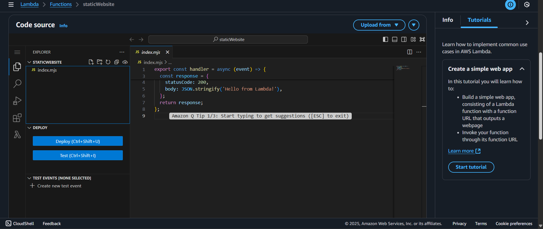Screen dimensions: 543x229
Task: Customize layout icon in title bar
Action: (x=413, y=39)
